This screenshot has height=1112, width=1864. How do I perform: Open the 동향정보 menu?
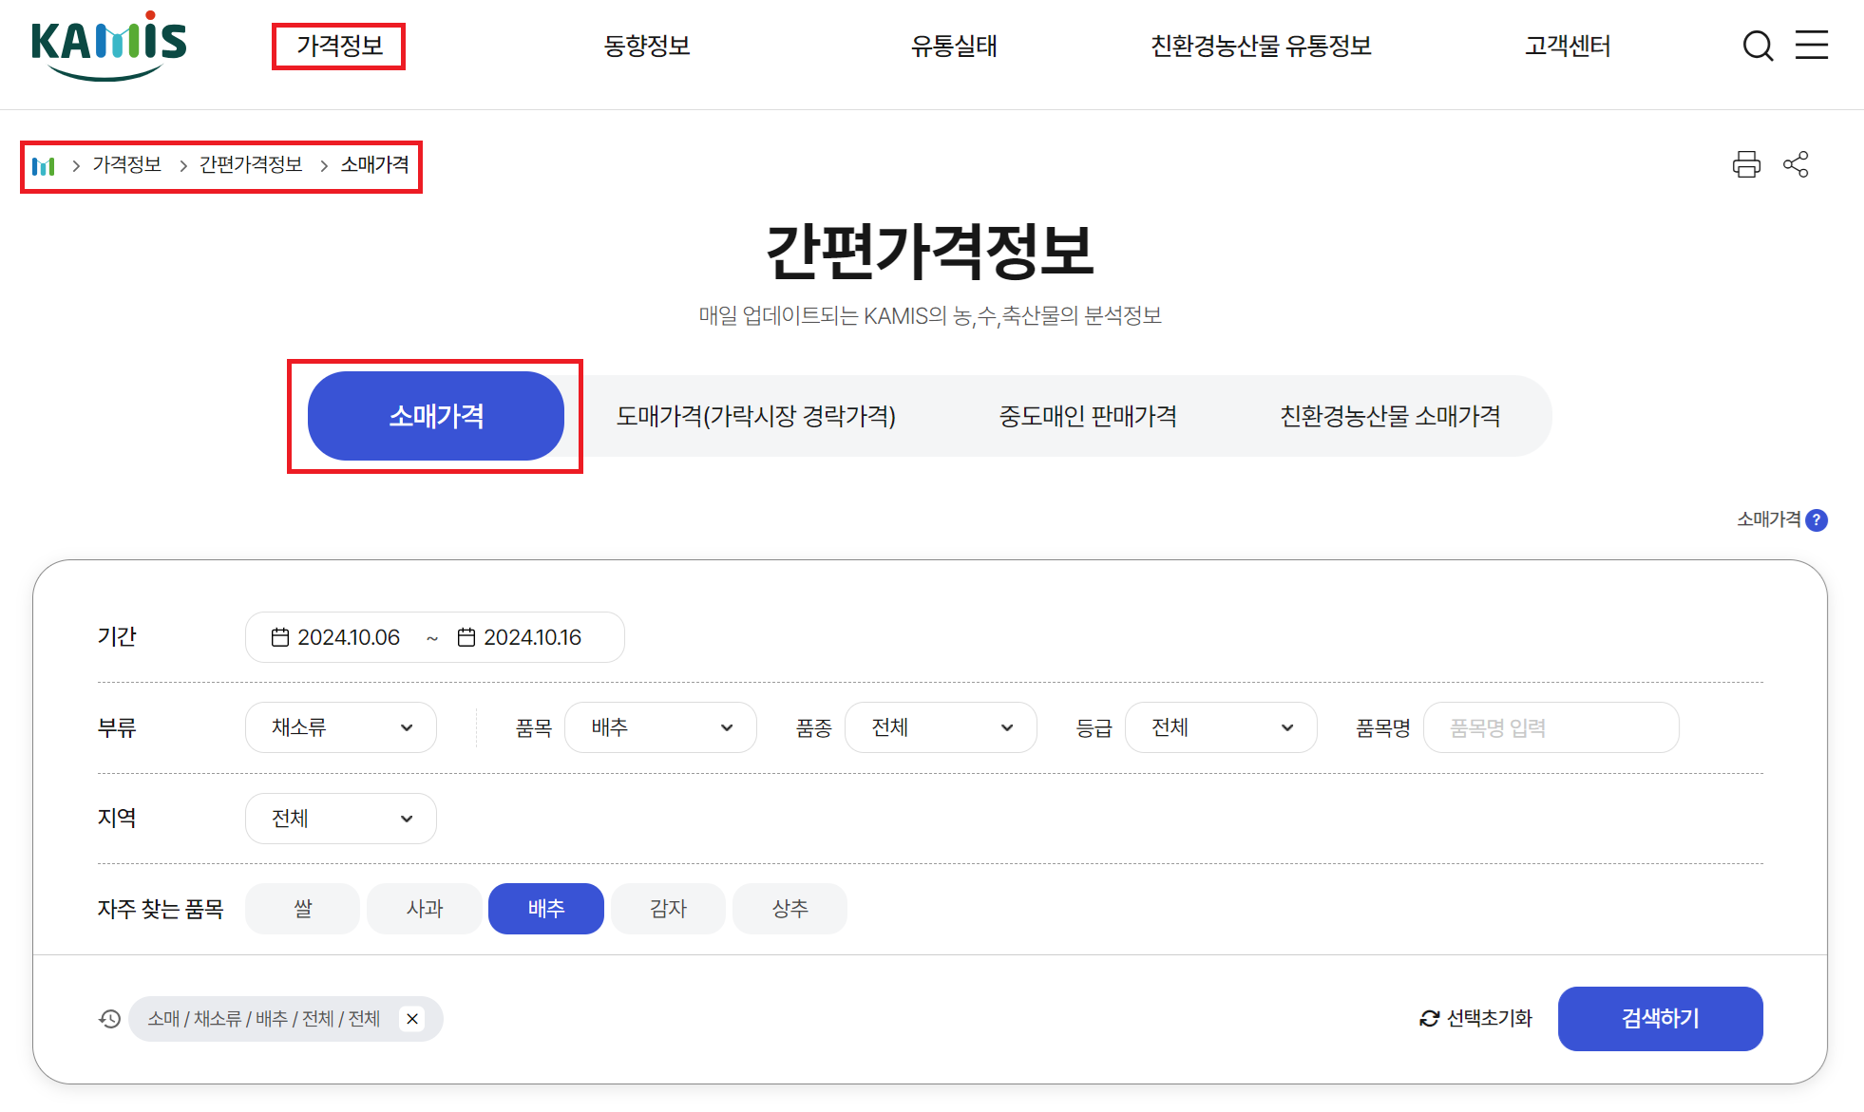646,46
